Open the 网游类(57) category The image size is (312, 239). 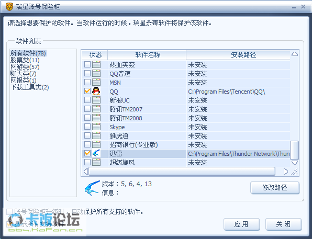point(25,67)
